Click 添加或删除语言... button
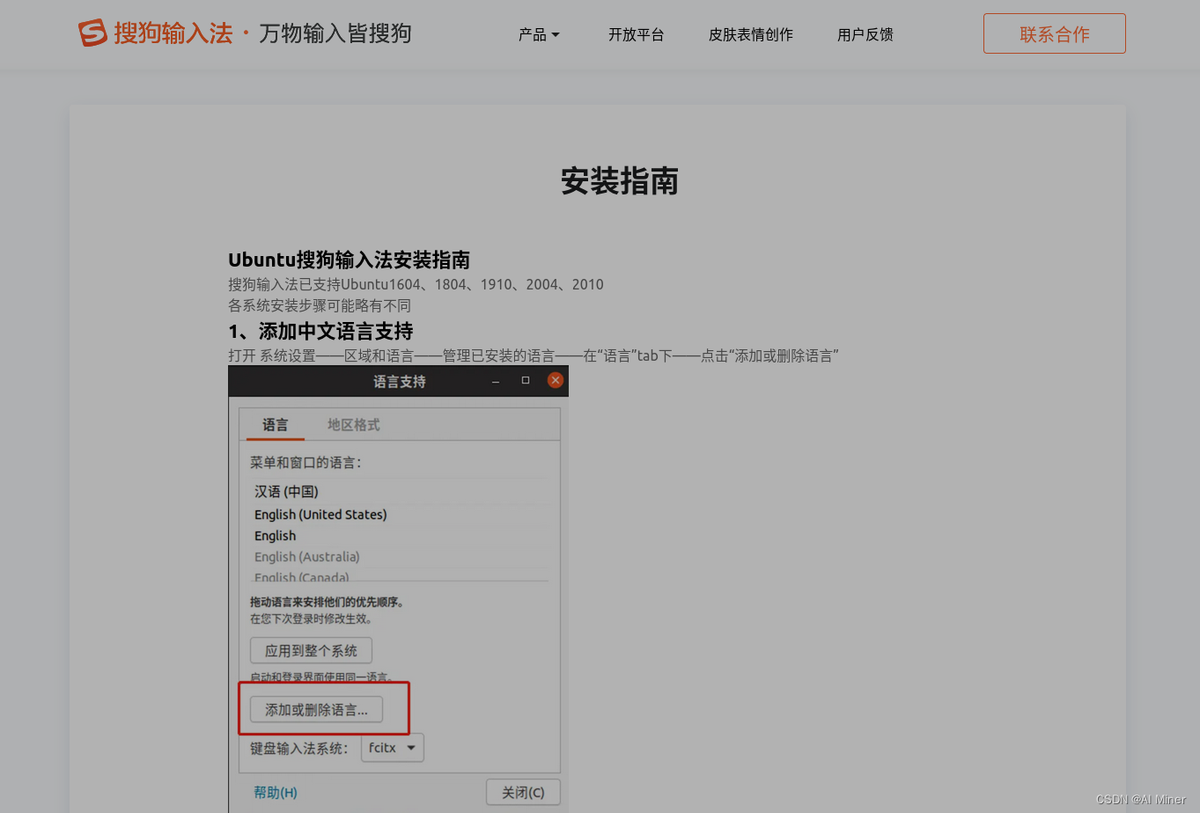This screenshot has width=1200, height=813. coord(316,710)
